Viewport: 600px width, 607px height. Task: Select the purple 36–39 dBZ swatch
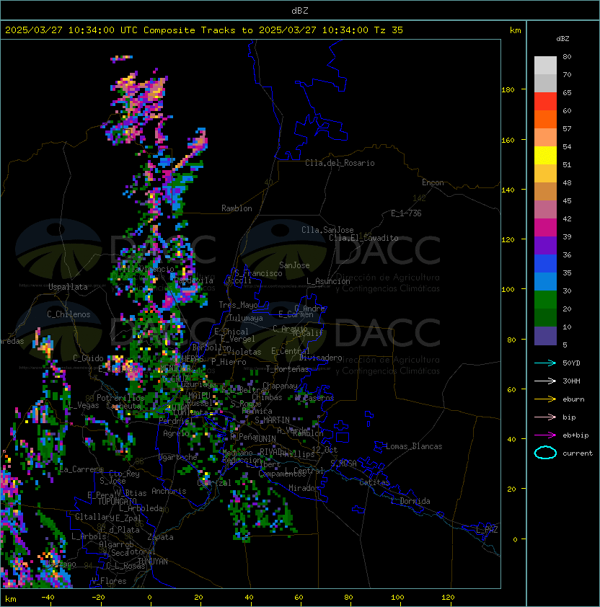click(545, 245)
